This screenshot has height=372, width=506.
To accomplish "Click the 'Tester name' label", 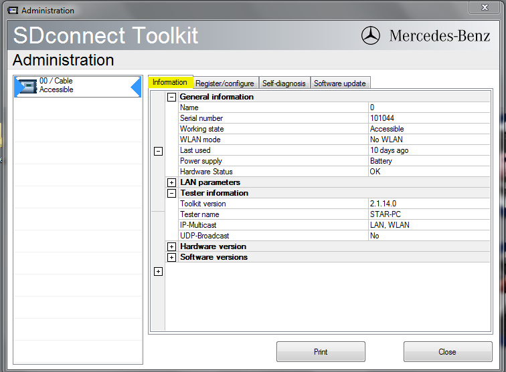I will point(199,214).
